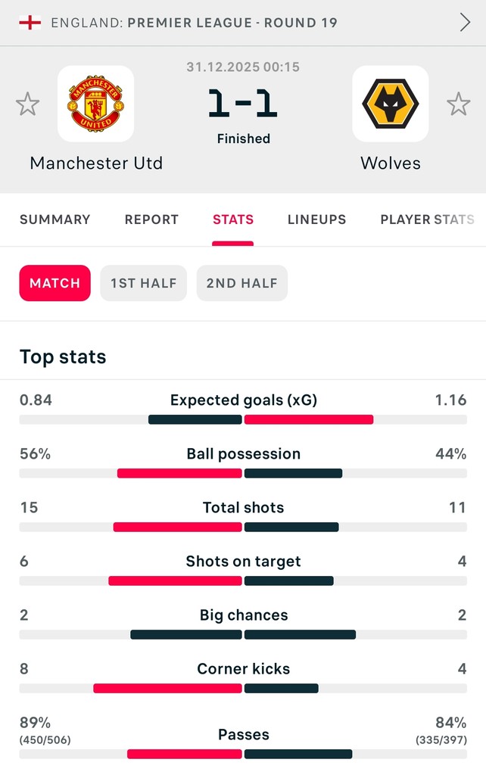Show 1st Half statistics
Image resolution: width=486 pixels, height=775 pixels.
coord(143,283)
